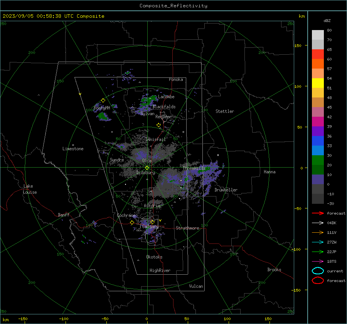
Task: Click the RockyMH label
Action: tap(102, 108)
